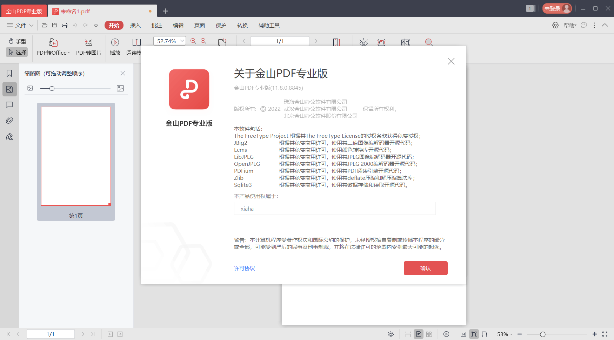614x340 pixels.
Task: Click the save document icon
Action: coord(54,25)
